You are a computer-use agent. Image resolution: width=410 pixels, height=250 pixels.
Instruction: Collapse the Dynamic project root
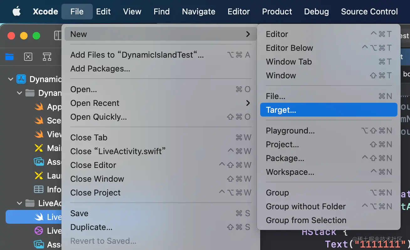point(11,79)
